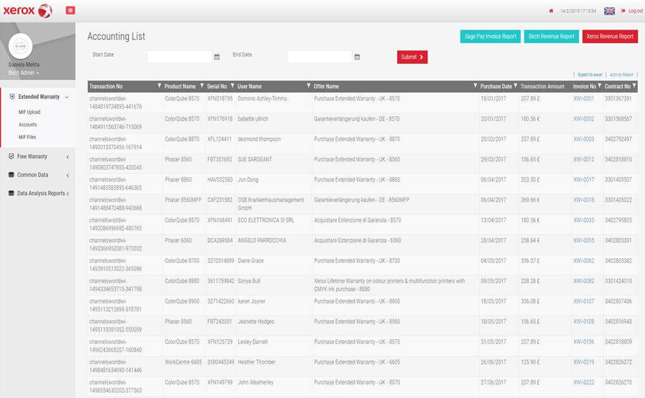This screenshot has height=398, width=645.
Task: Open invoice XWI-0062
Action: (584, 261)
